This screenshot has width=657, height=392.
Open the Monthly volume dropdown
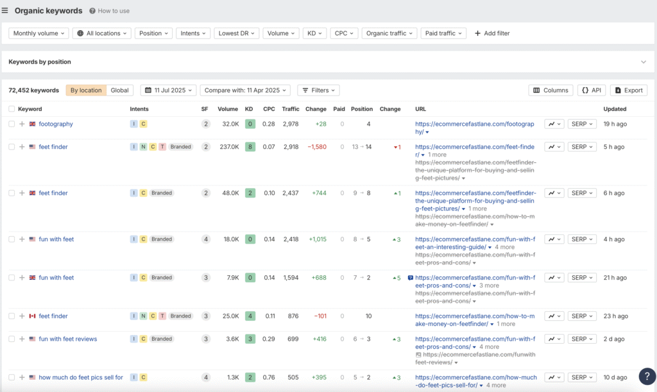pos(38,33)
